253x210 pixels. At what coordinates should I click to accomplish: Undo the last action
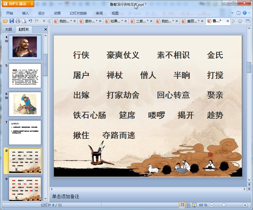(30, 21)
